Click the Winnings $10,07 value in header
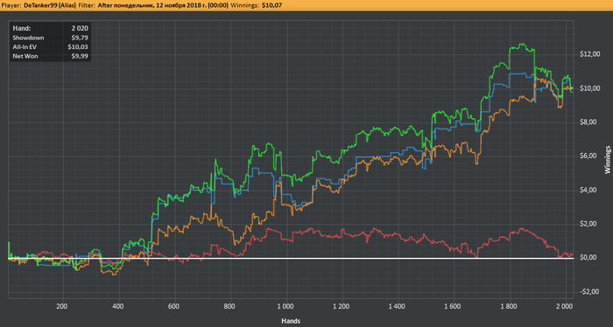613x327 pixels. coord(271,5)
